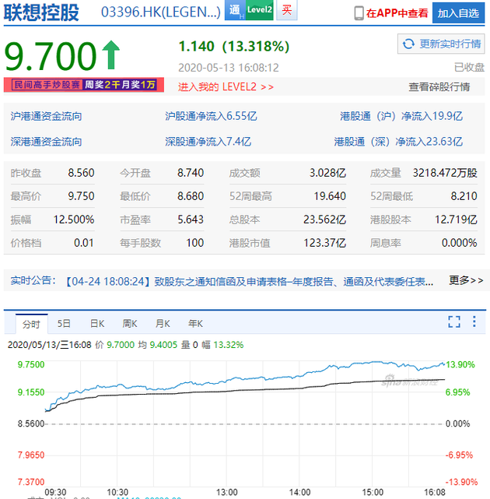Viewport: 490px width, 499px height.
Task: Click the current price 9.700
Action: click(51, 56)
